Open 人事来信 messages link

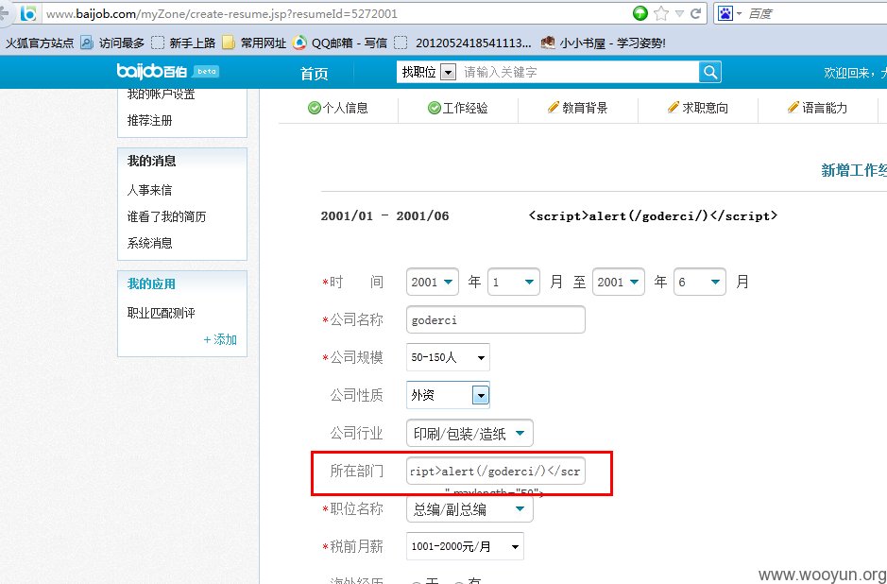pos(150,190)
